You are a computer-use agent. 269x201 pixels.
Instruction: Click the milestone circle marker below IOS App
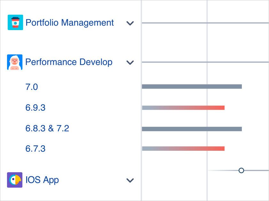point(241,170)
